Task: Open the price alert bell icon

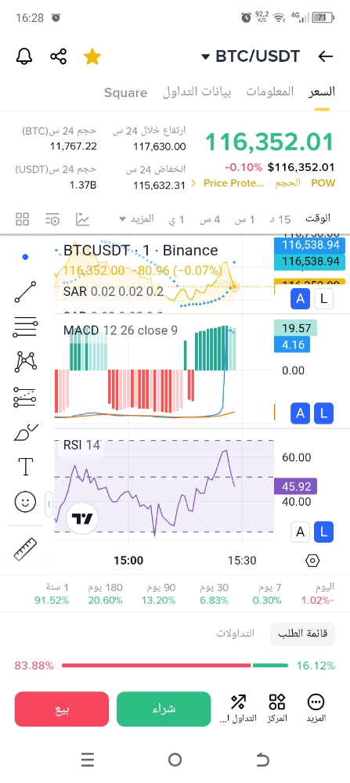Action: click(x=24, y=56)
